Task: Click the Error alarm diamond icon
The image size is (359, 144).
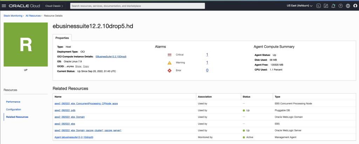Action: 169,70
